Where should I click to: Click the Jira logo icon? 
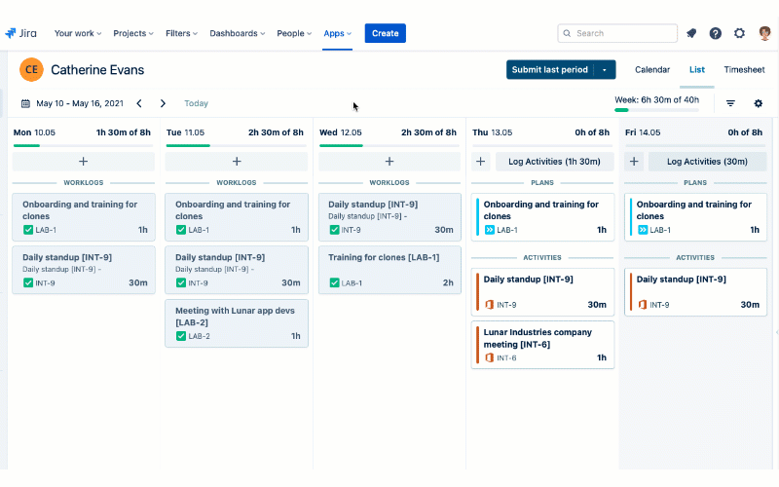(11, 33)
